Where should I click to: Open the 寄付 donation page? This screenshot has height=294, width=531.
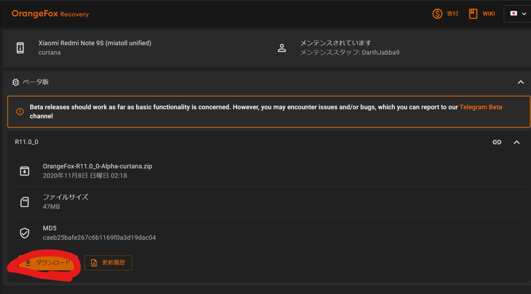pyautogui.click(x=445, y=14)
